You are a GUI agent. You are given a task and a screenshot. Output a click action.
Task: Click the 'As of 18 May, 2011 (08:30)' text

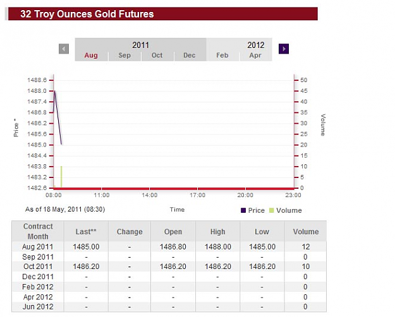coord(65,209)
